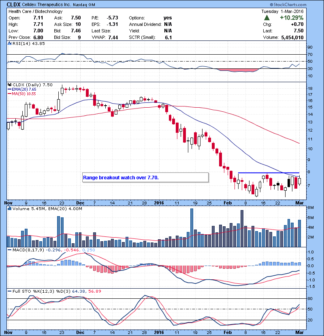
Task: Click the Tuesday 1-Mar-2016 date label
Action: click(x=282, y=11)
